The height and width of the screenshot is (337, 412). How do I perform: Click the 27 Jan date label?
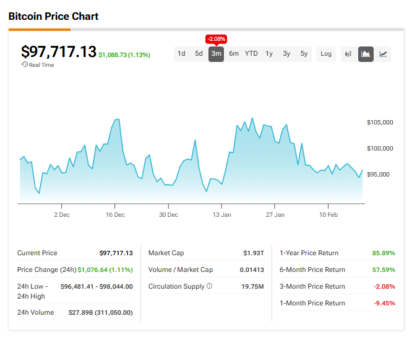(275, 215)
